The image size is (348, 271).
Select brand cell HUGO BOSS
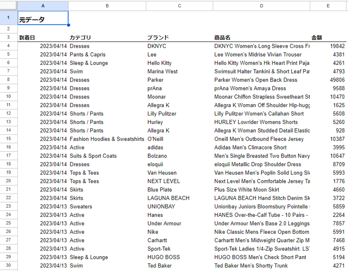pos(180,257)
